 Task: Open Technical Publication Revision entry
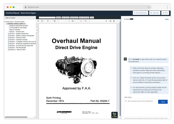18,26
